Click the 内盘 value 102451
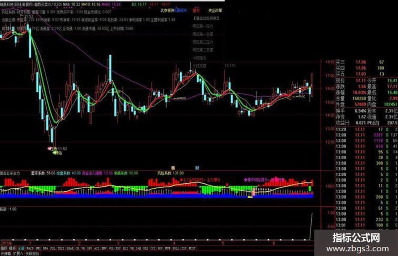Screen dimensions: 398x256 [x=390, y=104]
